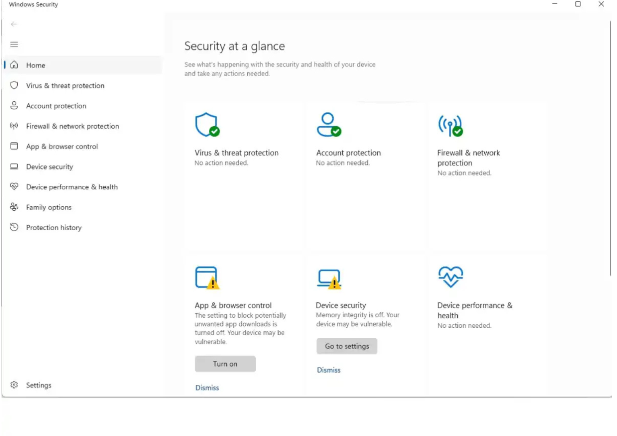
Task: Open the Settings gear at sidebar bottom
Action: [14, 385]
